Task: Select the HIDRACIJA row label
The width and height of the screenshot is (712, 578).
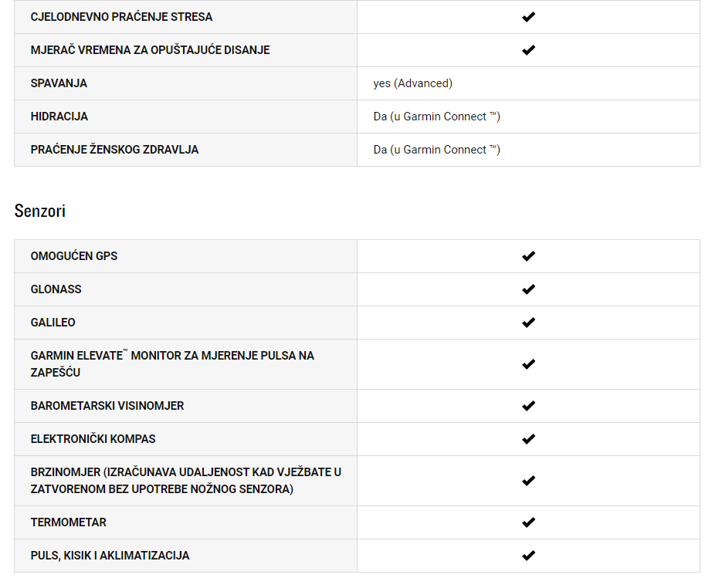Action: (x=59, y=117)
